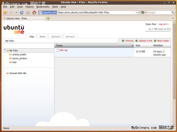The height and width of the screenshot is (132, 177).
Task: Switch to the Files tab
Action: coord(32,36)
